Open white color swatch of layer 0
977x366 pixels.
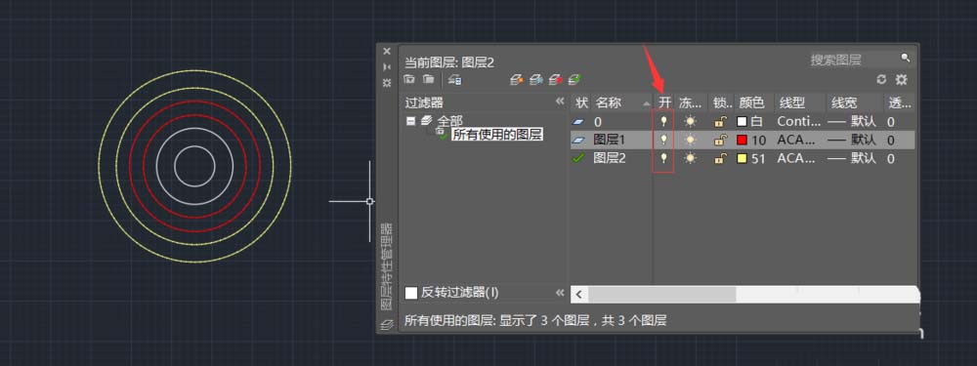point(743,122)
